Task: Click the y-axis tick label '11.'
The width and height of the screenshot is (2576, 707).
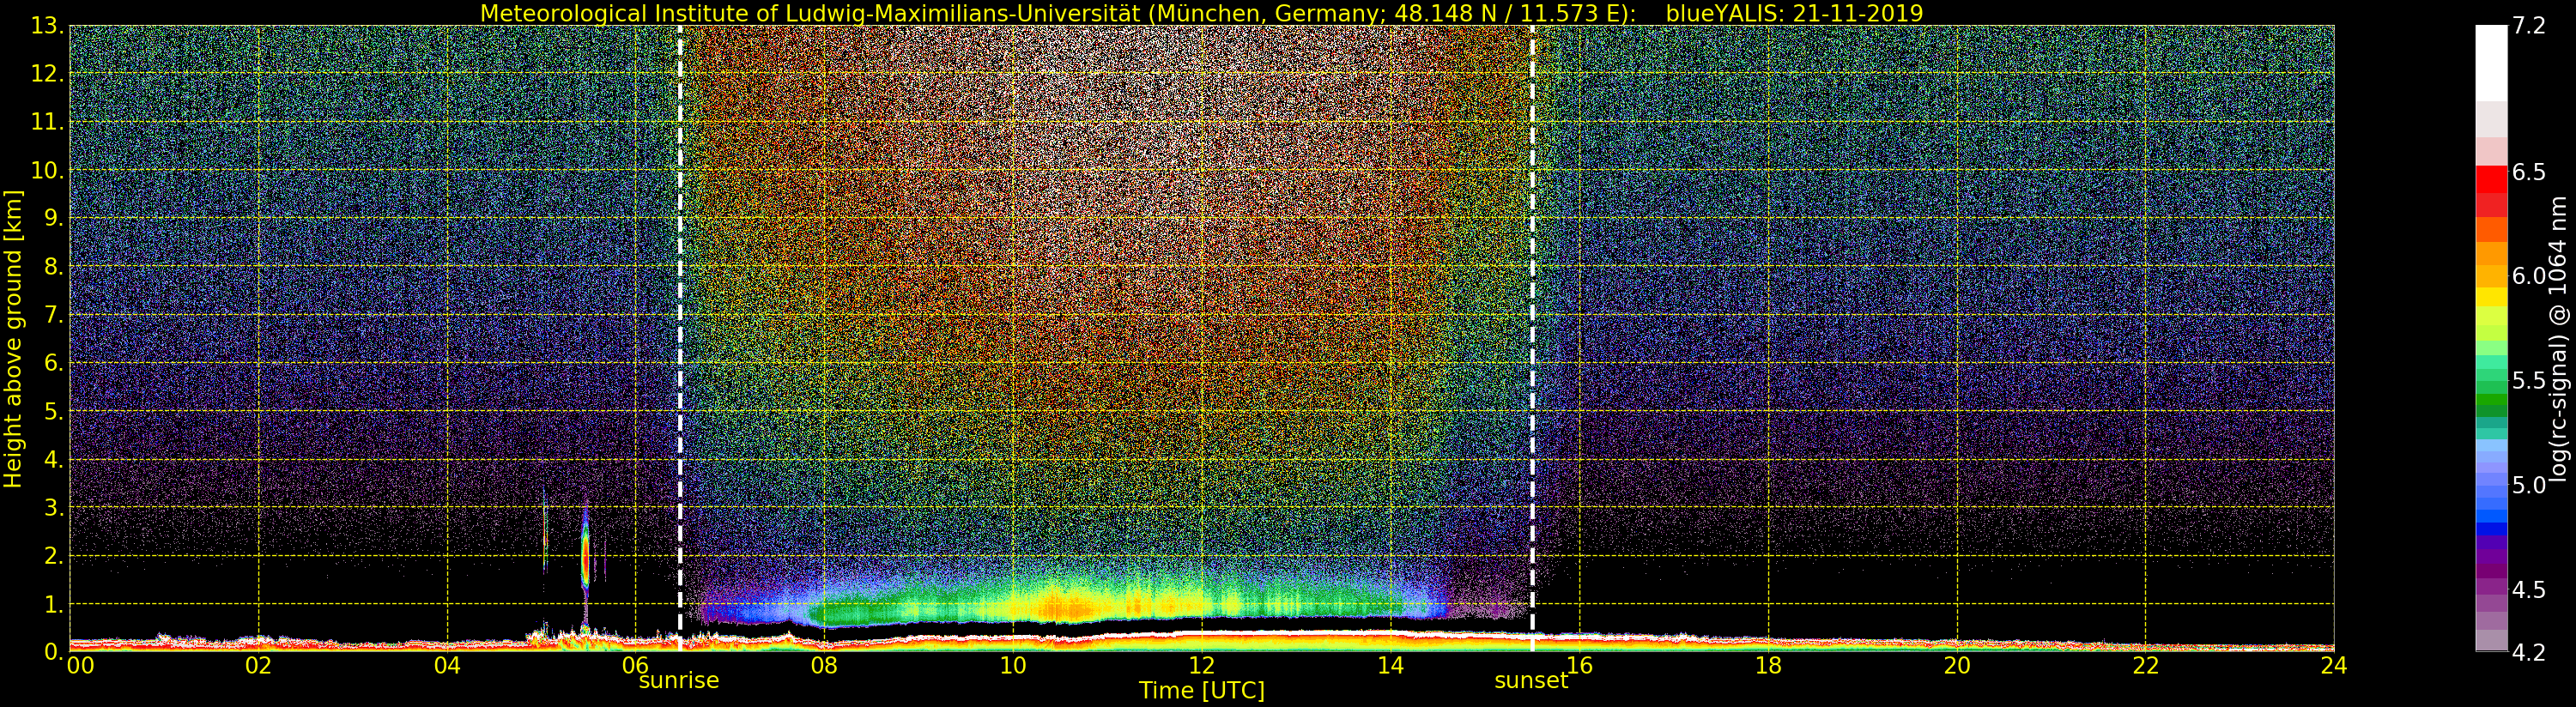Action: 48,122
